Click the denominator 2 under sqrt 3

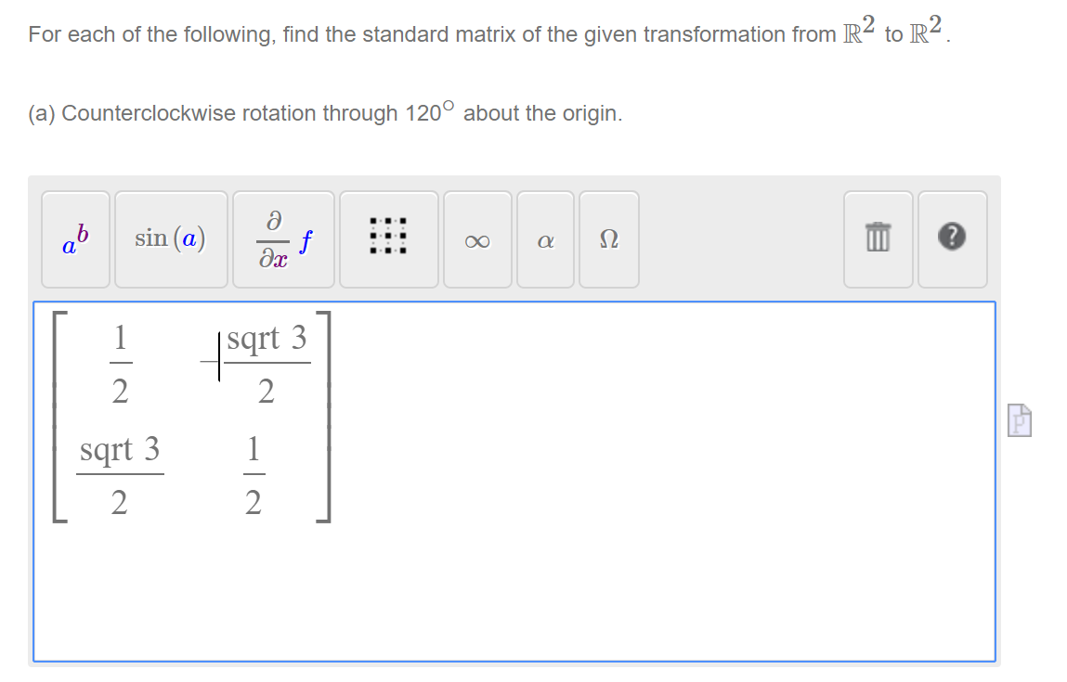267,392
